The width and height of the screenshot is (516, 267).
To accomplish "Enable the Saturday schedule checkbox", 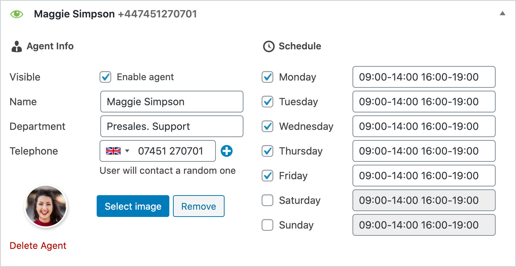I will (x=267, y=200).
